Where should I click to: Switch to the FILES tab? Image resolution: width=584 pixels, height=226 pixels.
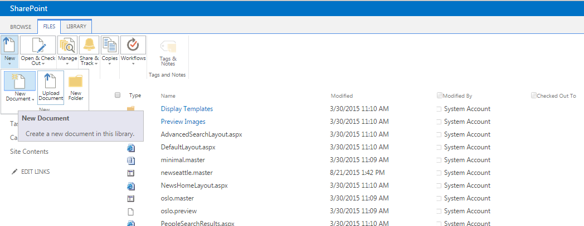[x=49, y=26]
